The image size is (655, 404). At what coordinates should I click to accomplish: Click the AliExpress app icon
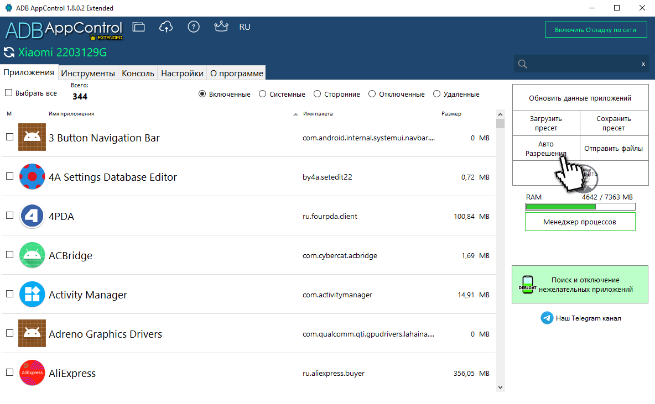pyautogui.click(x=32, y=372)
